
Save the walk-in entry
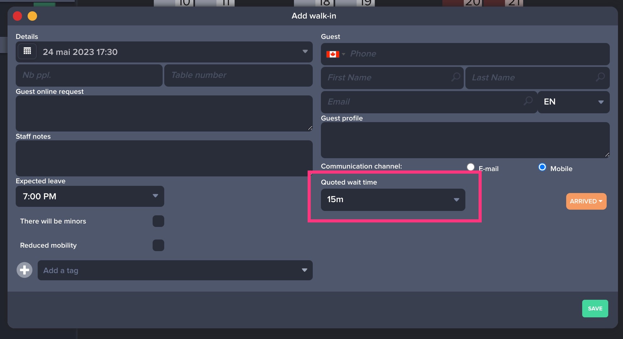tap(595, 308)
